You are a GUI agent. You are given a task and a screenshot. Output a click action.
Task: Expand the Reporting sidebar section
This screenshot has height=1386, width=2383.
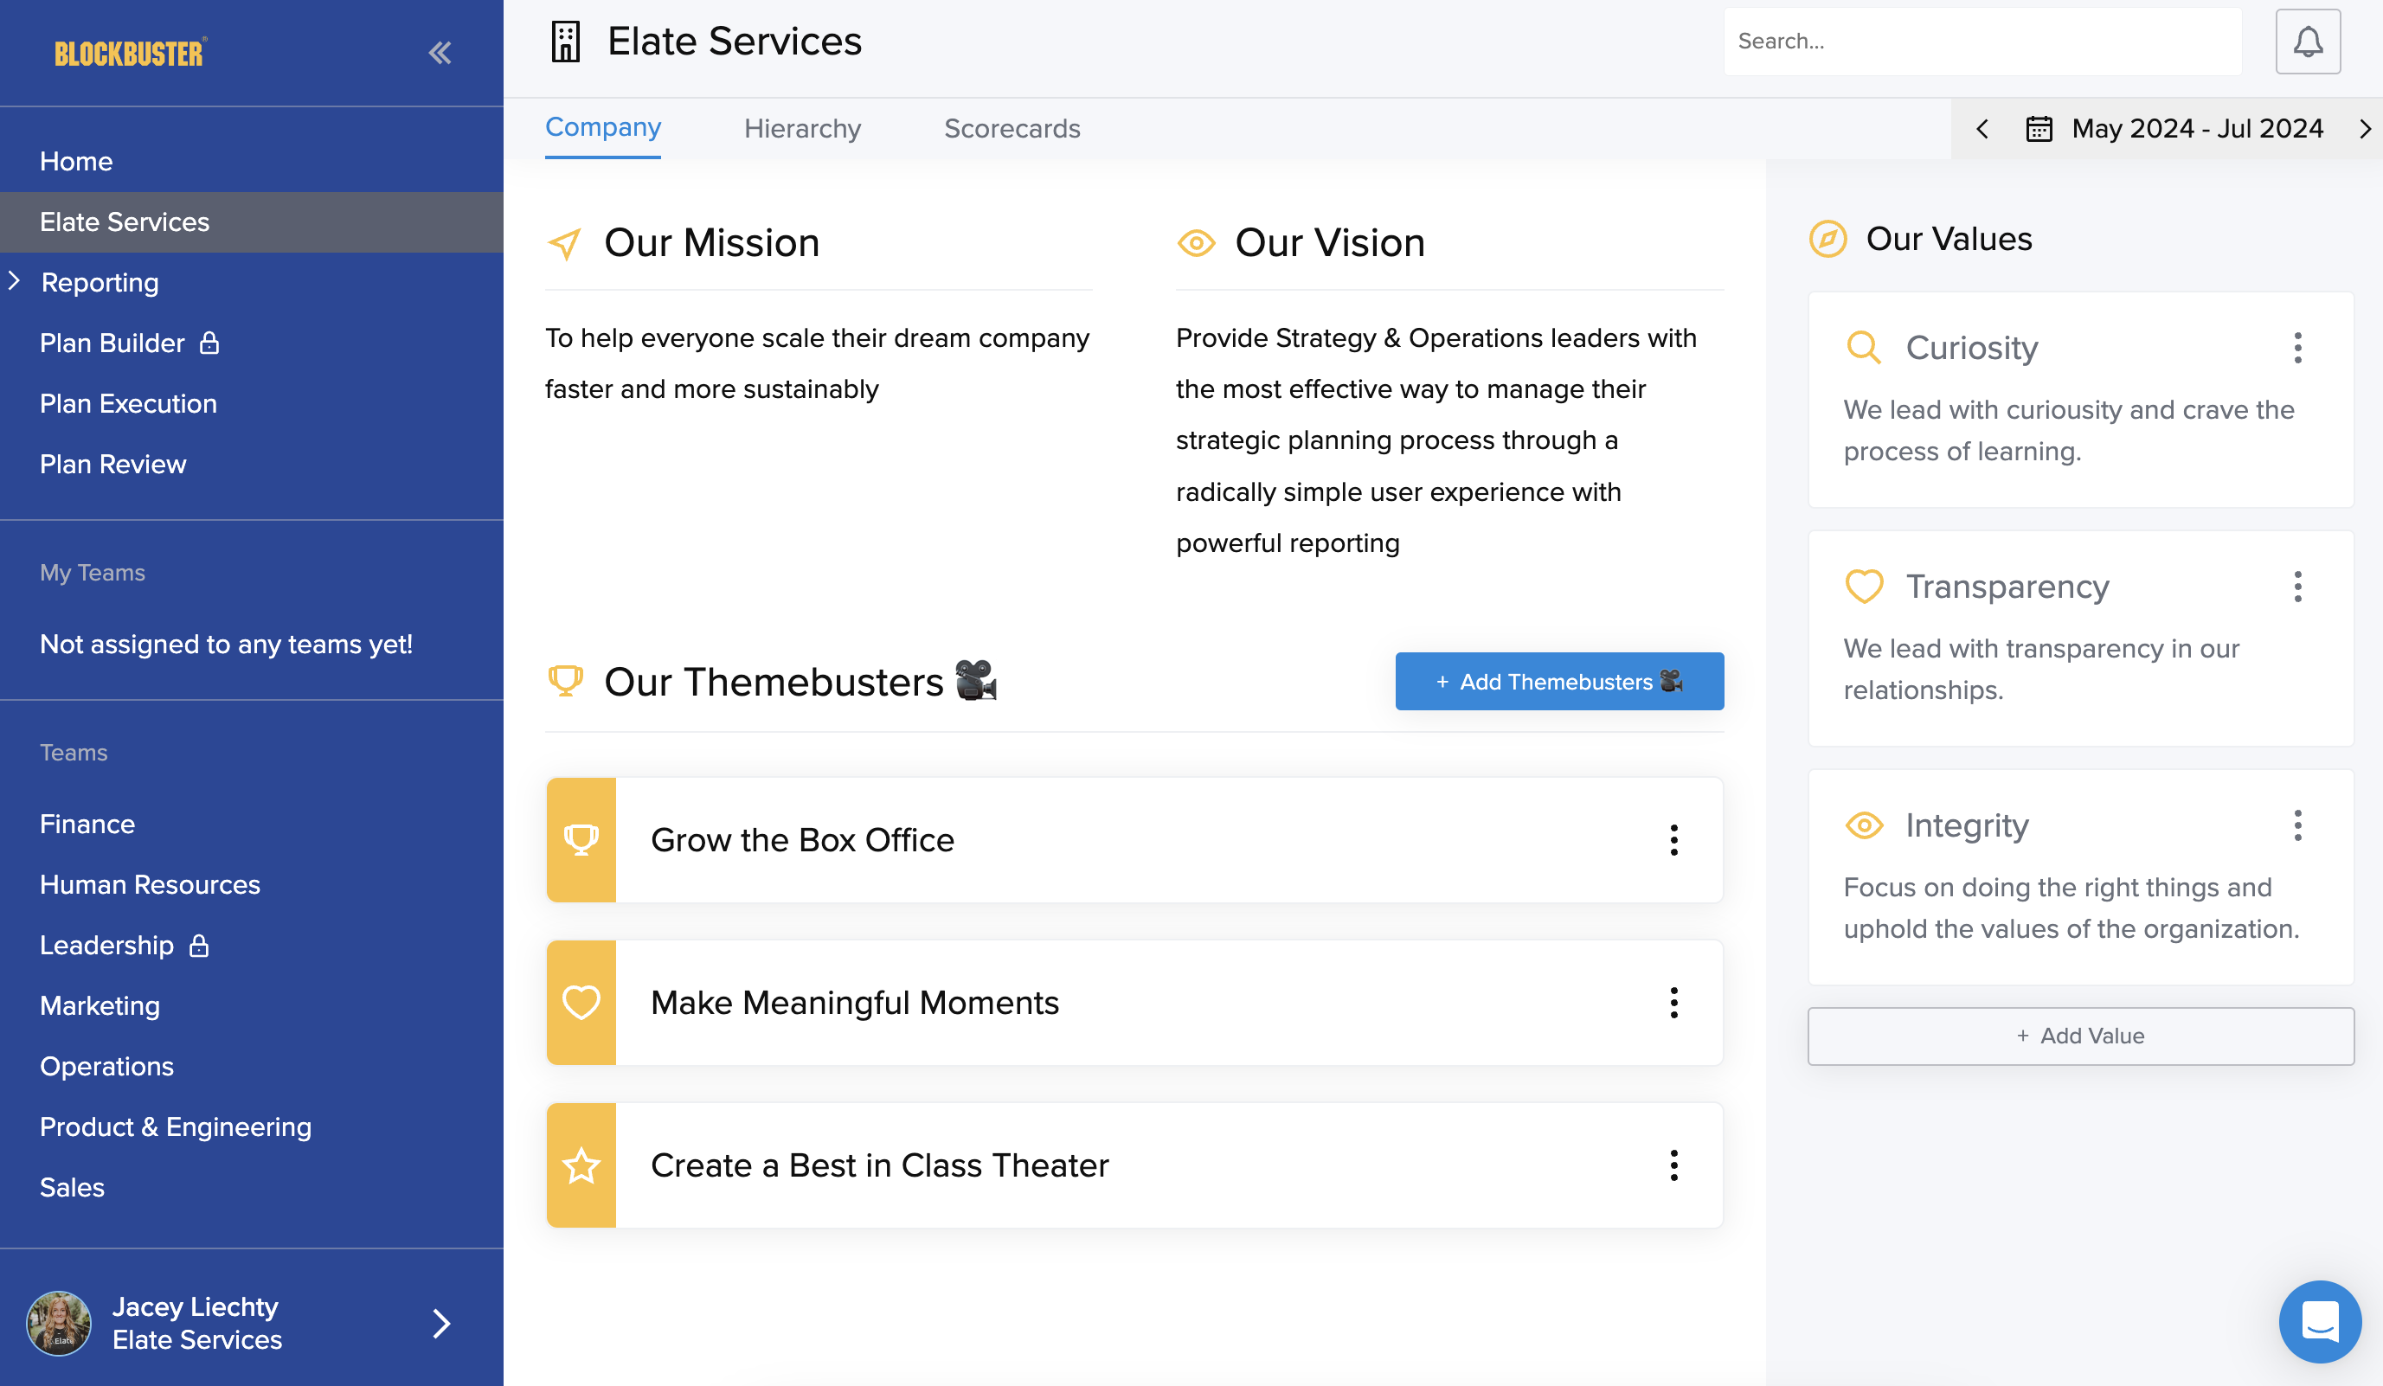point(15,282)
